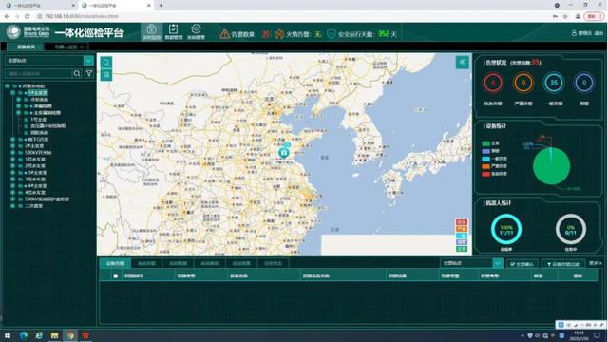Click the orange serious alarm legend swatch
608x342 pixels.
click(x=485, y=166)
